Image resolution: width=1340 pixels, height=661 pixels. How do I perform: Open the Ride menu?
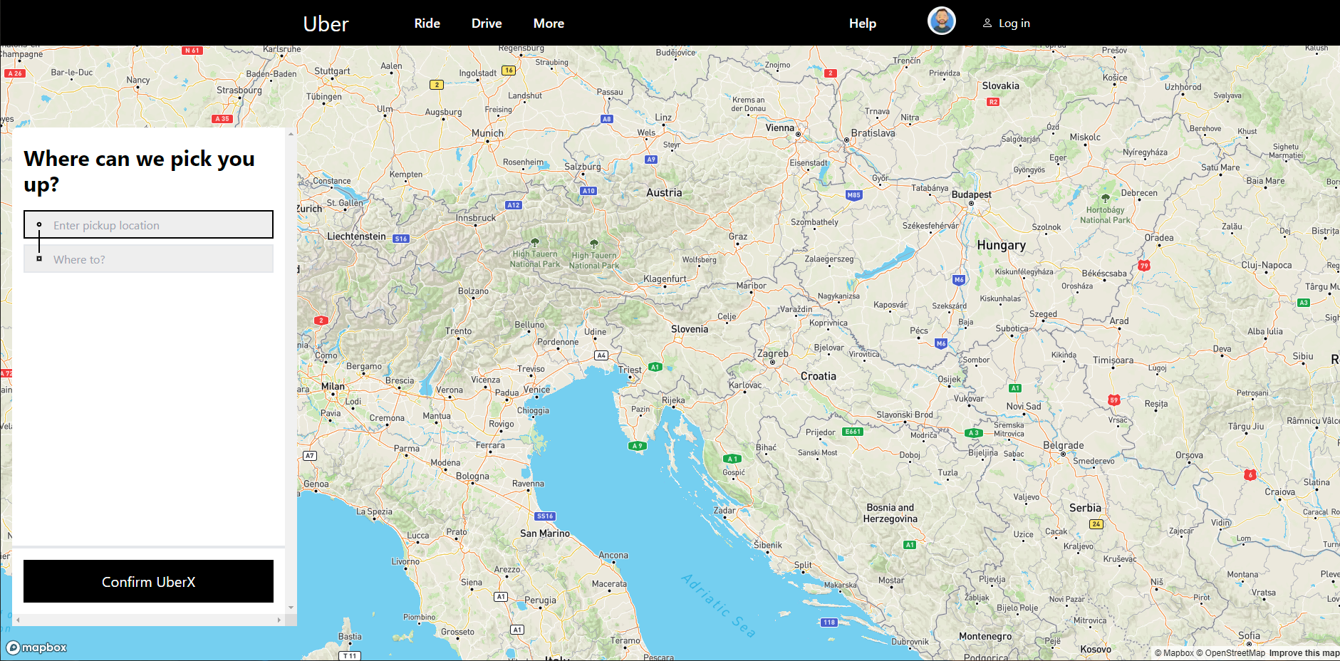pyautogui.click(x=427, y=24)
